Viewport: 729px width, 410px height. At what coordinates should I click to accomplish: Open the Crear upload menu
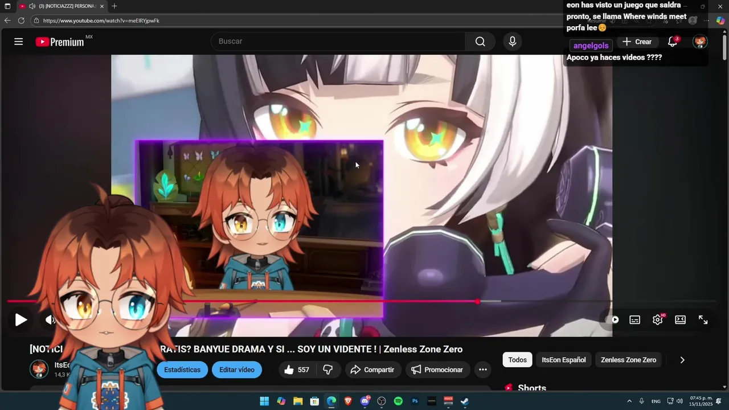pyautogui.click(x=637, y=42)
